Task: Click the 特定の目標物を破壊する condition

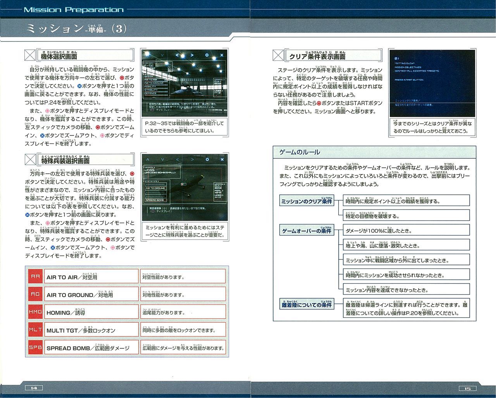Action: point(406,215)
